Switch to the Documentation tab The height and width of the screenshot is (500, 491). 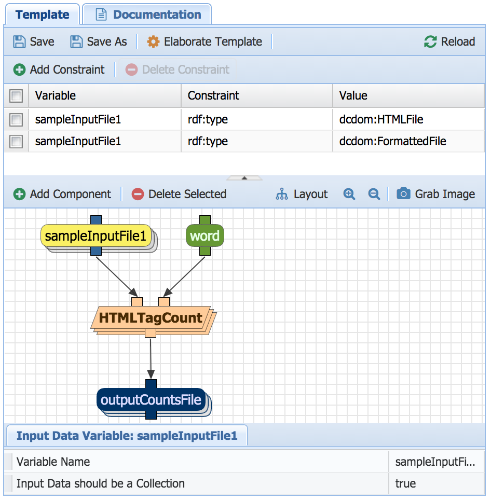148,15
